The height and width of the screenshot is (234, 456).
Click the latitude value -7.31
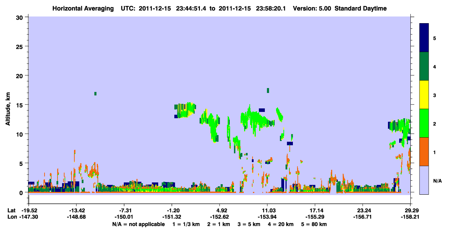(x=124, y=210)
